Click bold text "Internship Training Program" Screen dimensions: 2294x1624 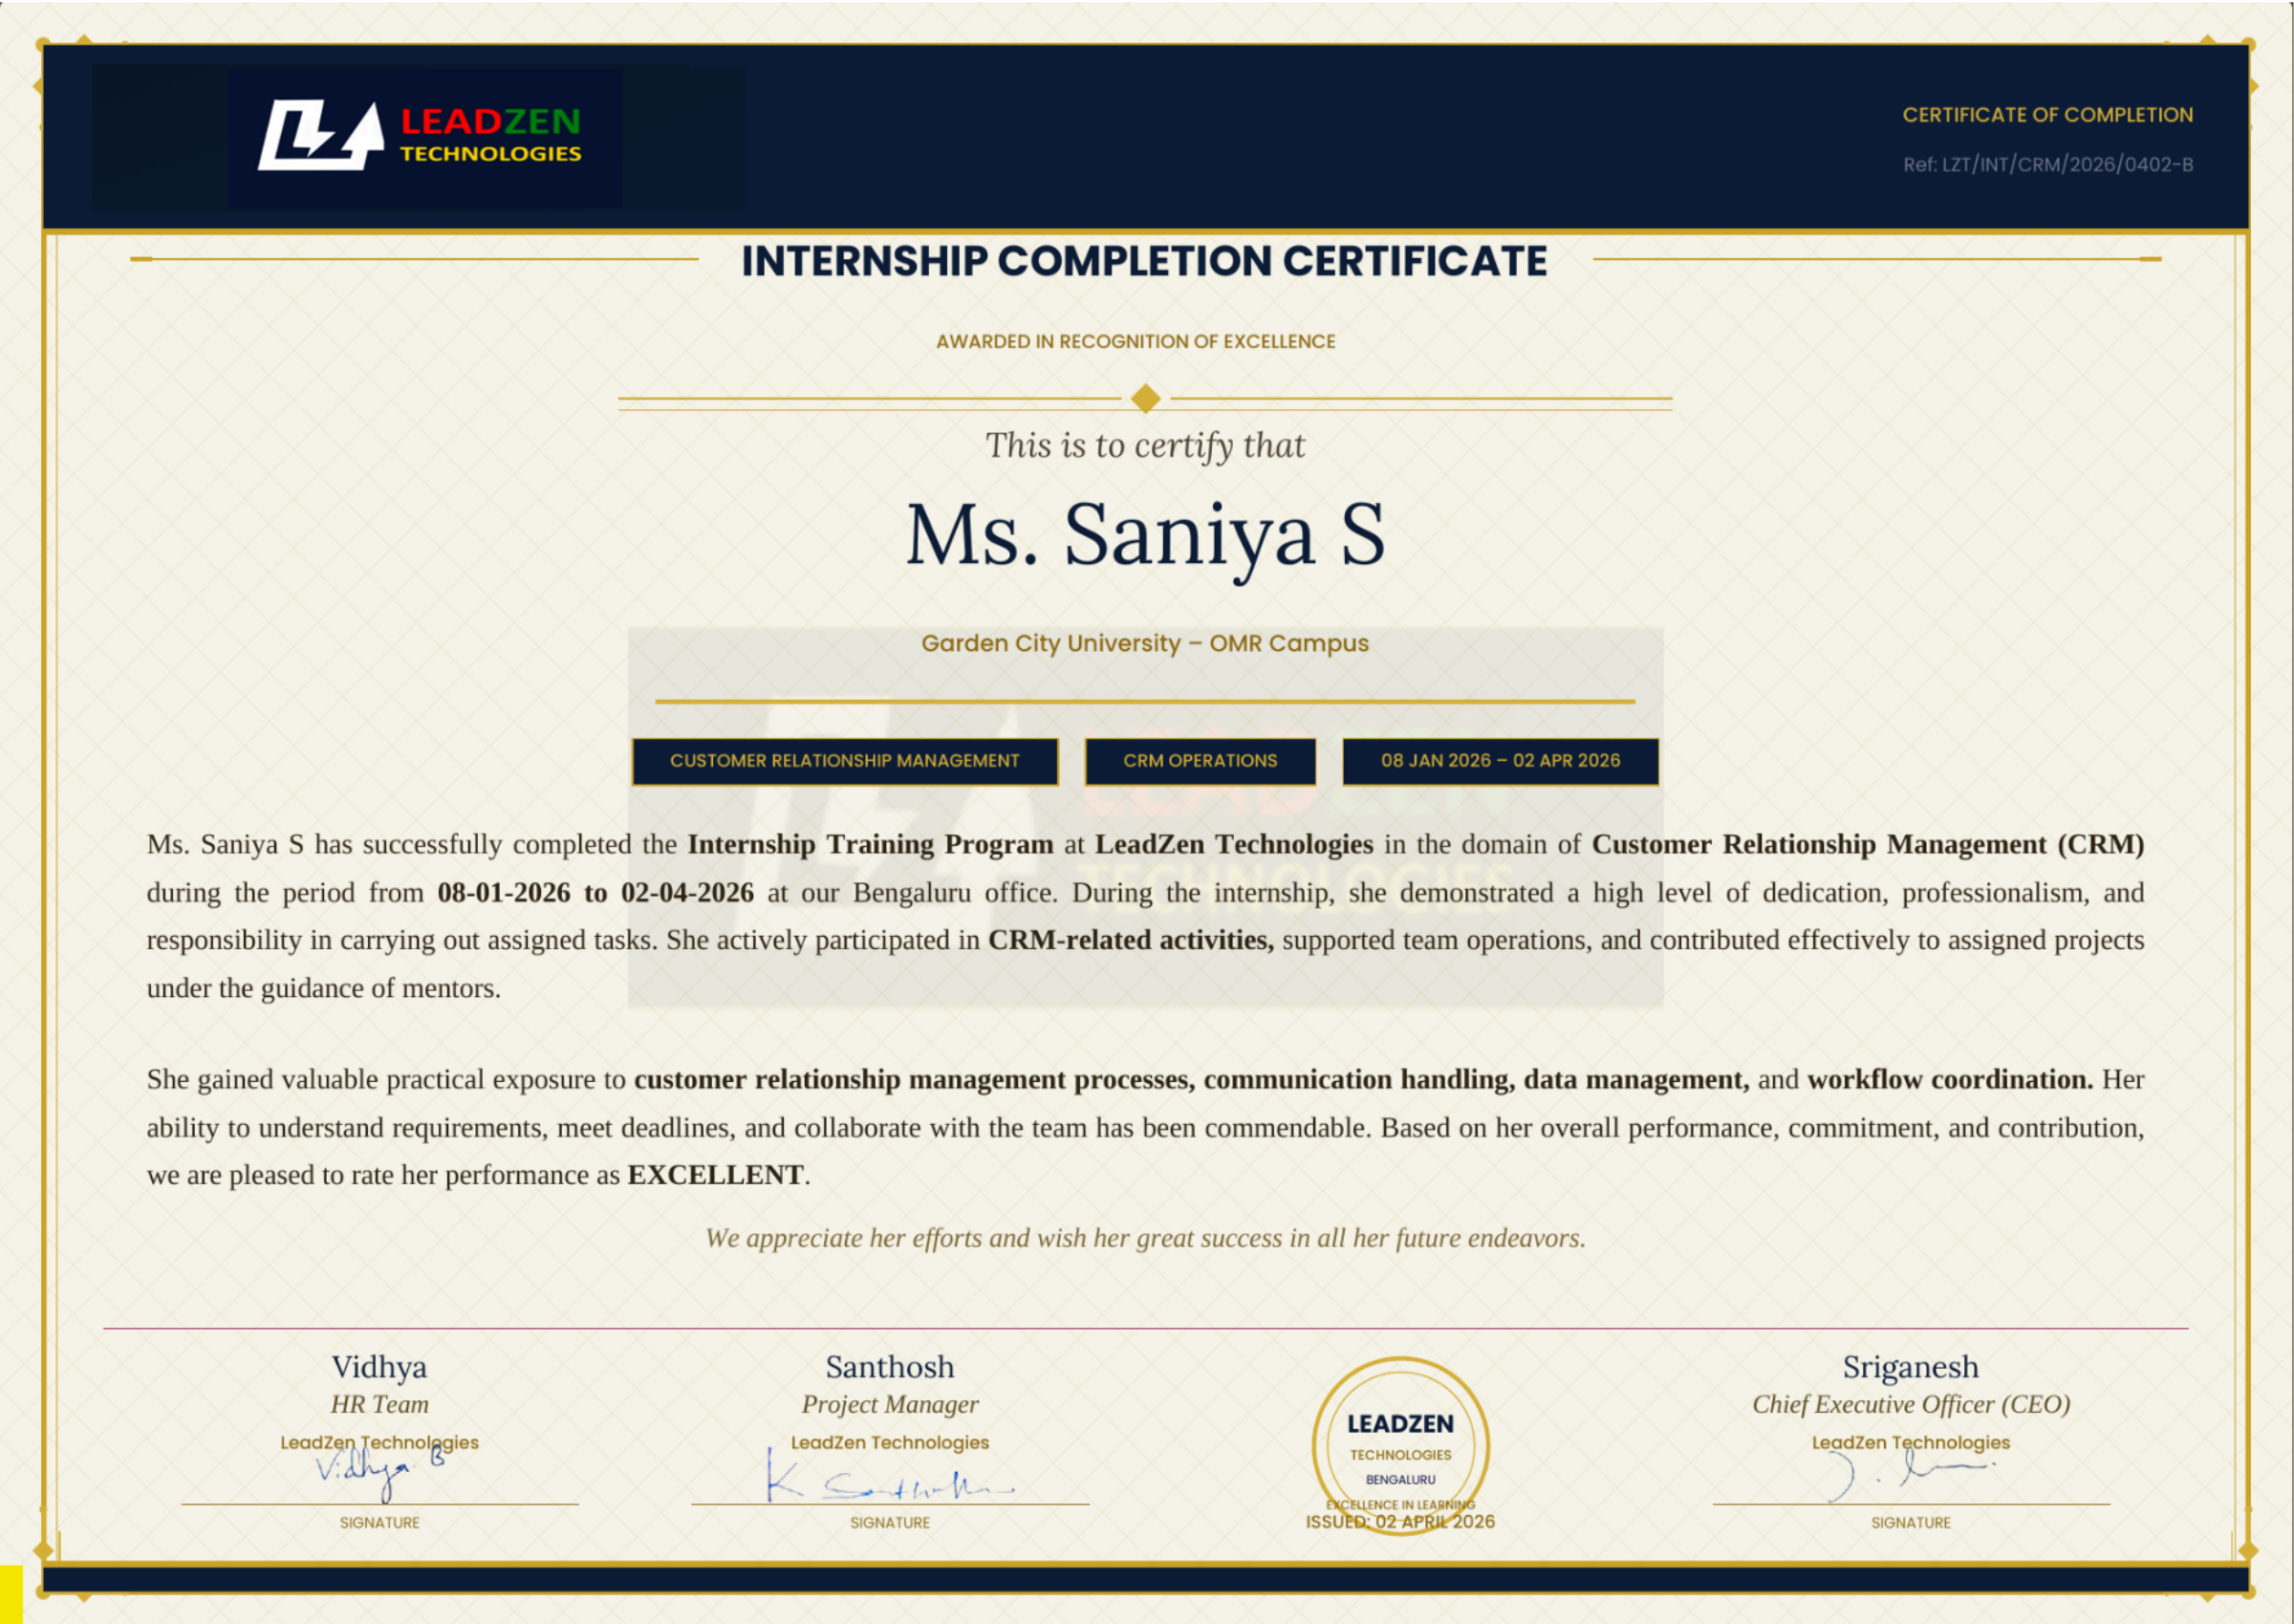[x=870, y=844]
